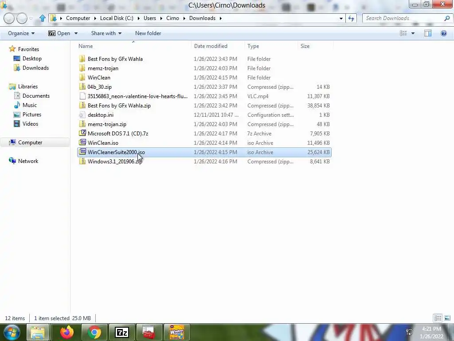The width and height of the screenshot is (454, 341).
Task: Click the Change your view icon
Action: [x=403, y=33]
